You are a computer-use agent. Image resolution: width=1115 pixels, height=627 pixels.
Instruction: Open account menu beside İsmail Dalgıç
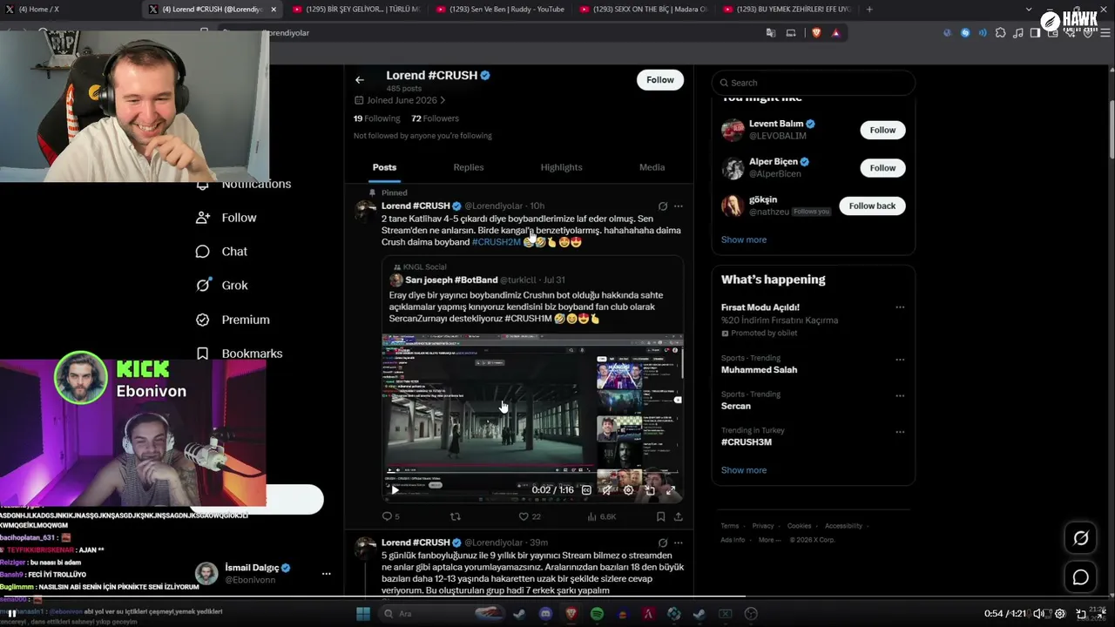(326, 574)
